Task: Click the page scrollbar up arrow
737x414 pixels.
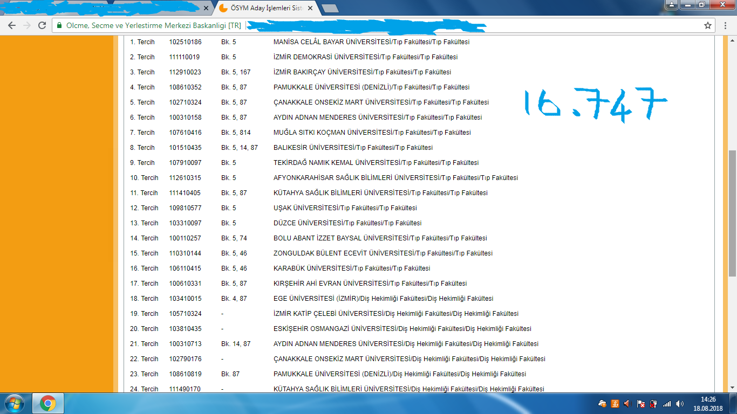Action: pos(732,40)
